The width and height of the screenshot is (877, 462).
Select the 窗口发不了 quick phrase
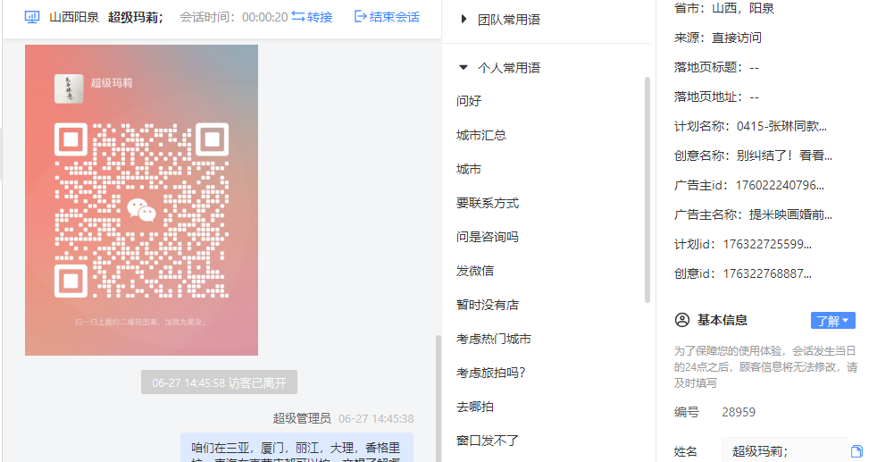point(488,441)
